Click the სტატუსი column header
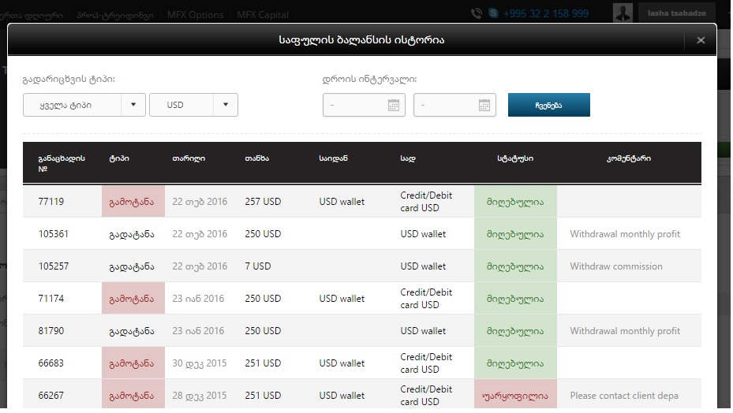733x413 pixels. coord(515,158)
